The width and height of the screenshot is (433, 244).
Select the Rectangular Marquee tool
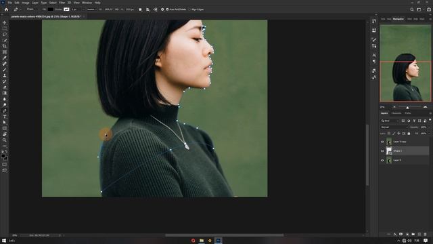click(x=5, y=28)
